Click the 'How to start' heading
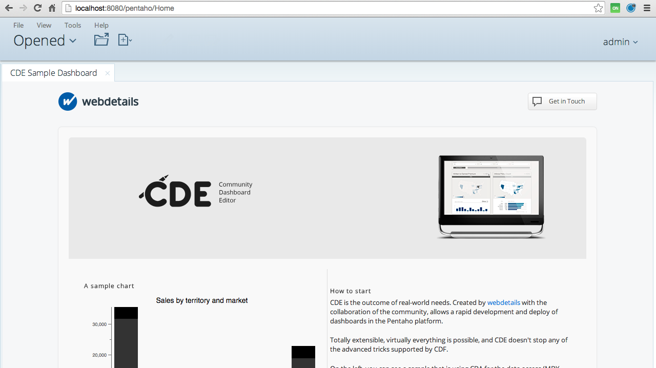 (351, 291)
